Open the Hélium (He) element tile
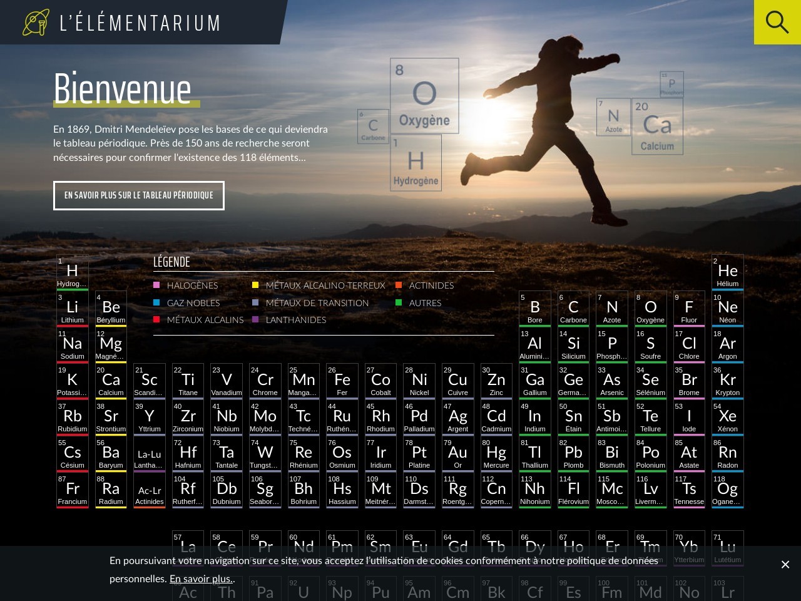Screen dimensions: 801x601 (728, 272)
